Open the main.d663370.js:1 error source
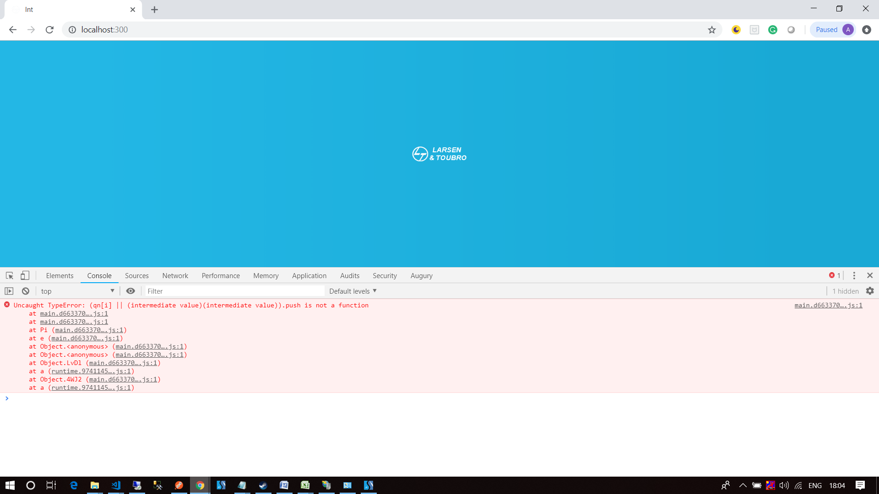 tap(828, 305)
